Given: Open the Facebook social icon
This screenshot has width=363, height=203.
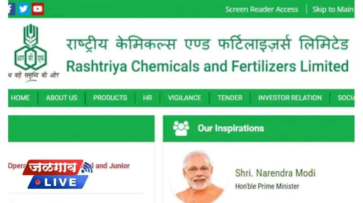Looking at the screenshot, I should 11,9.
